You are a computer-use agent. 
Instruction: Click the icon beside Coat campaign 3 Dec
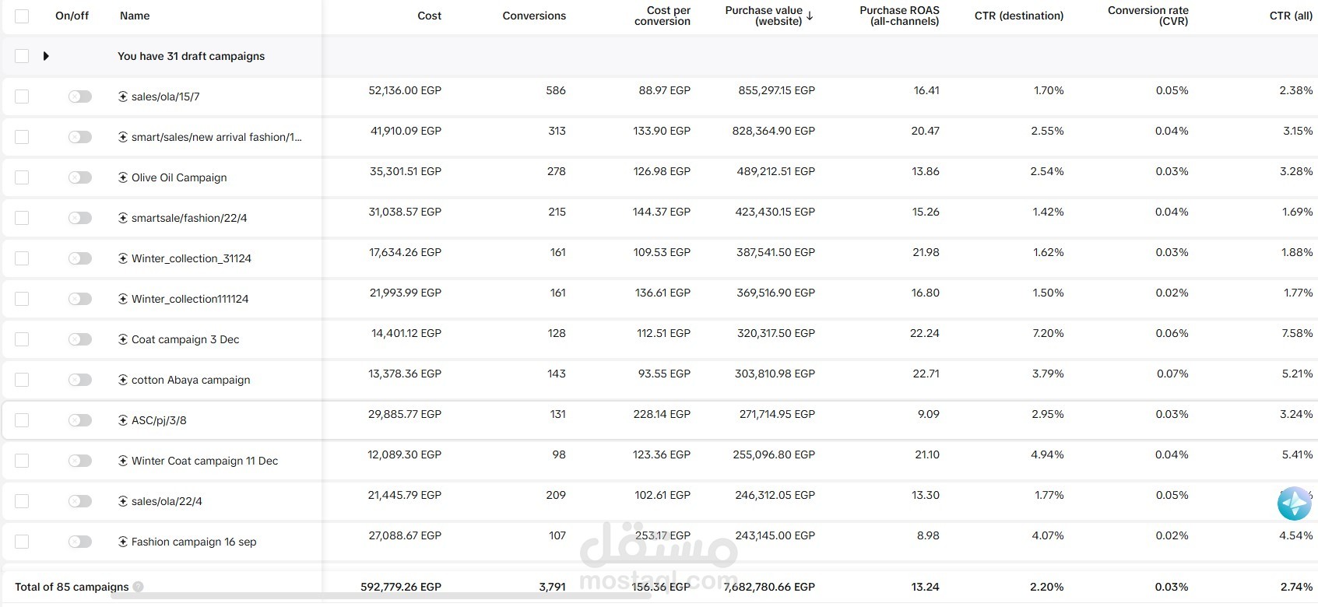[123, 339]
